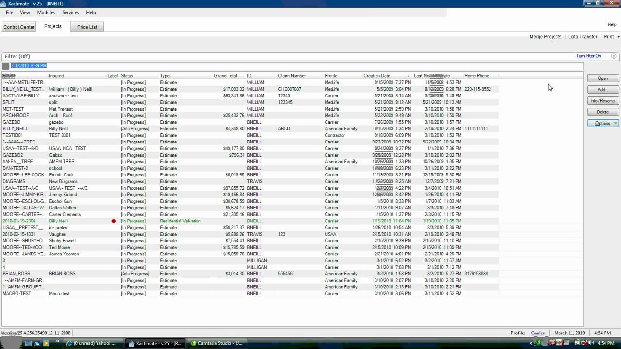Sort by the Creation Date column header
621x349 pixels.
[377, 76]
